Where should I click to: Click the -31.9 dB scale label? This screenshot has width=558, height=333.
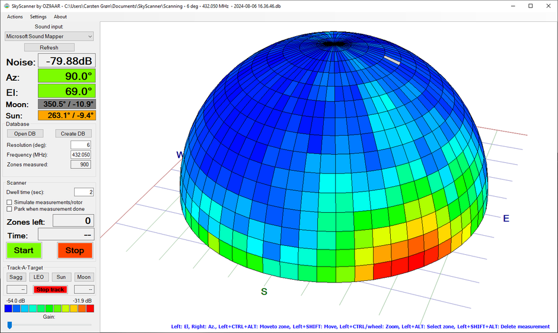coord(82,300)
